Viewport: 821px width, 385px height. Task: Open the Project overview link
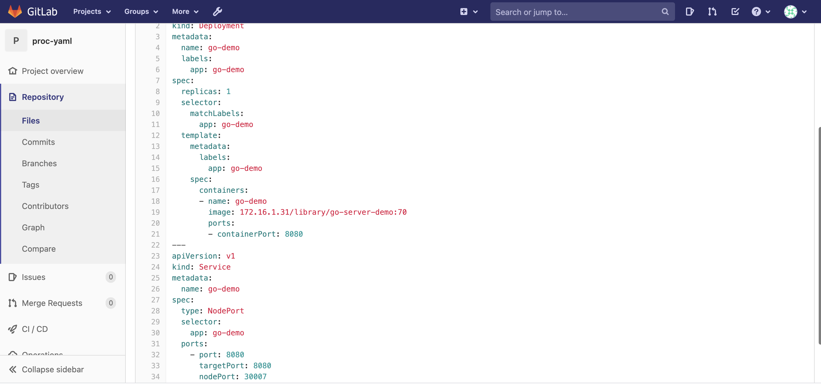pos(53,71)
